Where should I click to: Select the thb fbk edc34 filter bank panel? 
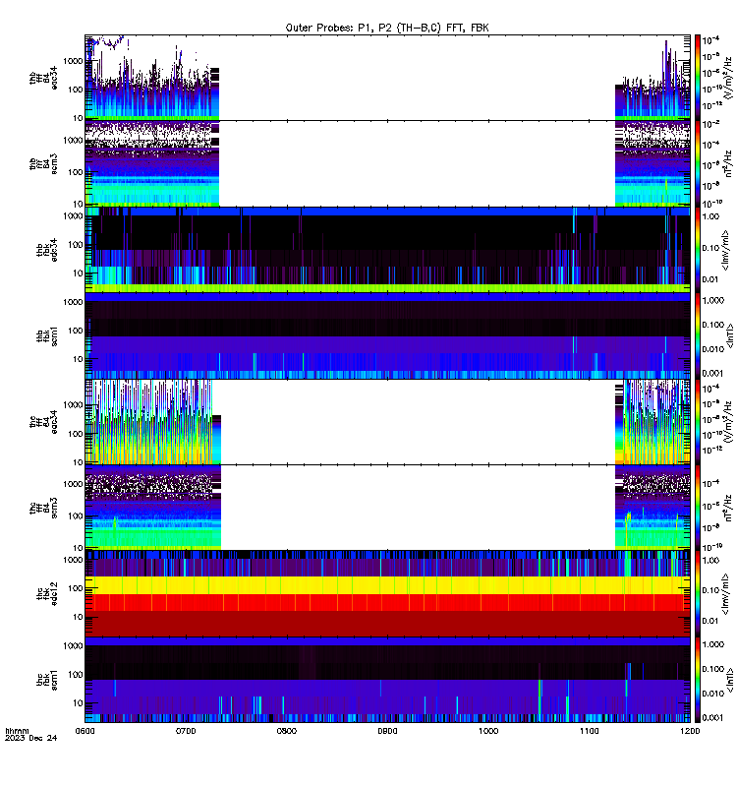tap(387, 250)
